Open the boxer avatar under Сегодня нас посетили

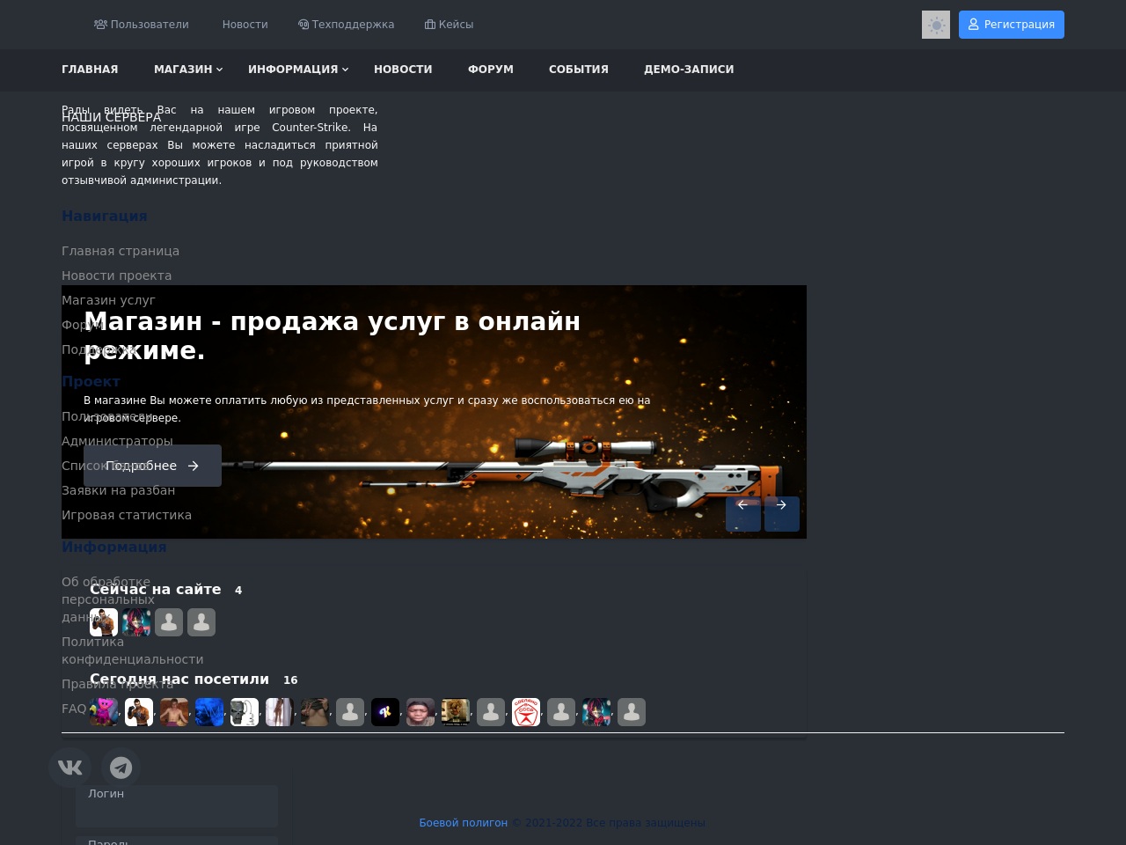point(139,712)
